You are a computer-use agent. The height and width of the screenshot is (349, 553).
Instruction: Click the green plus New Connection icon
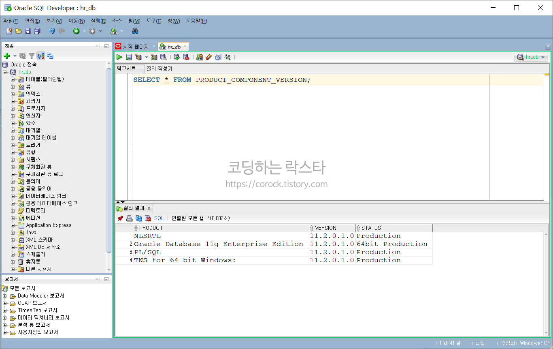click(x=6, y=56)
